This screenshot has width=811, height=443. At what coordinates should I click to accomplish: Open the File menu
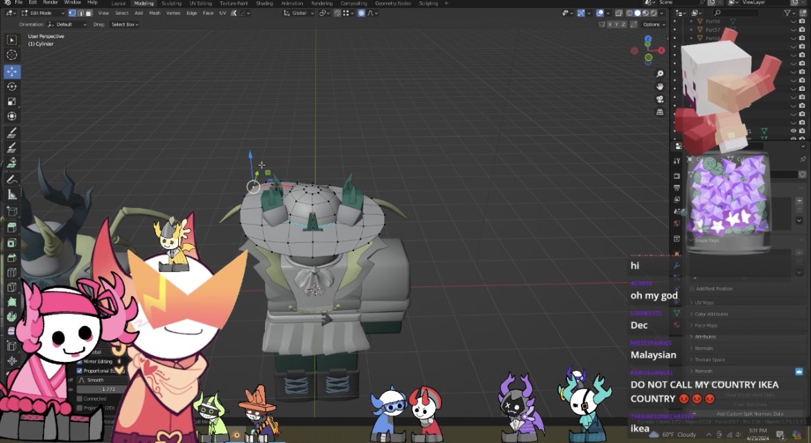pos(19,3)
